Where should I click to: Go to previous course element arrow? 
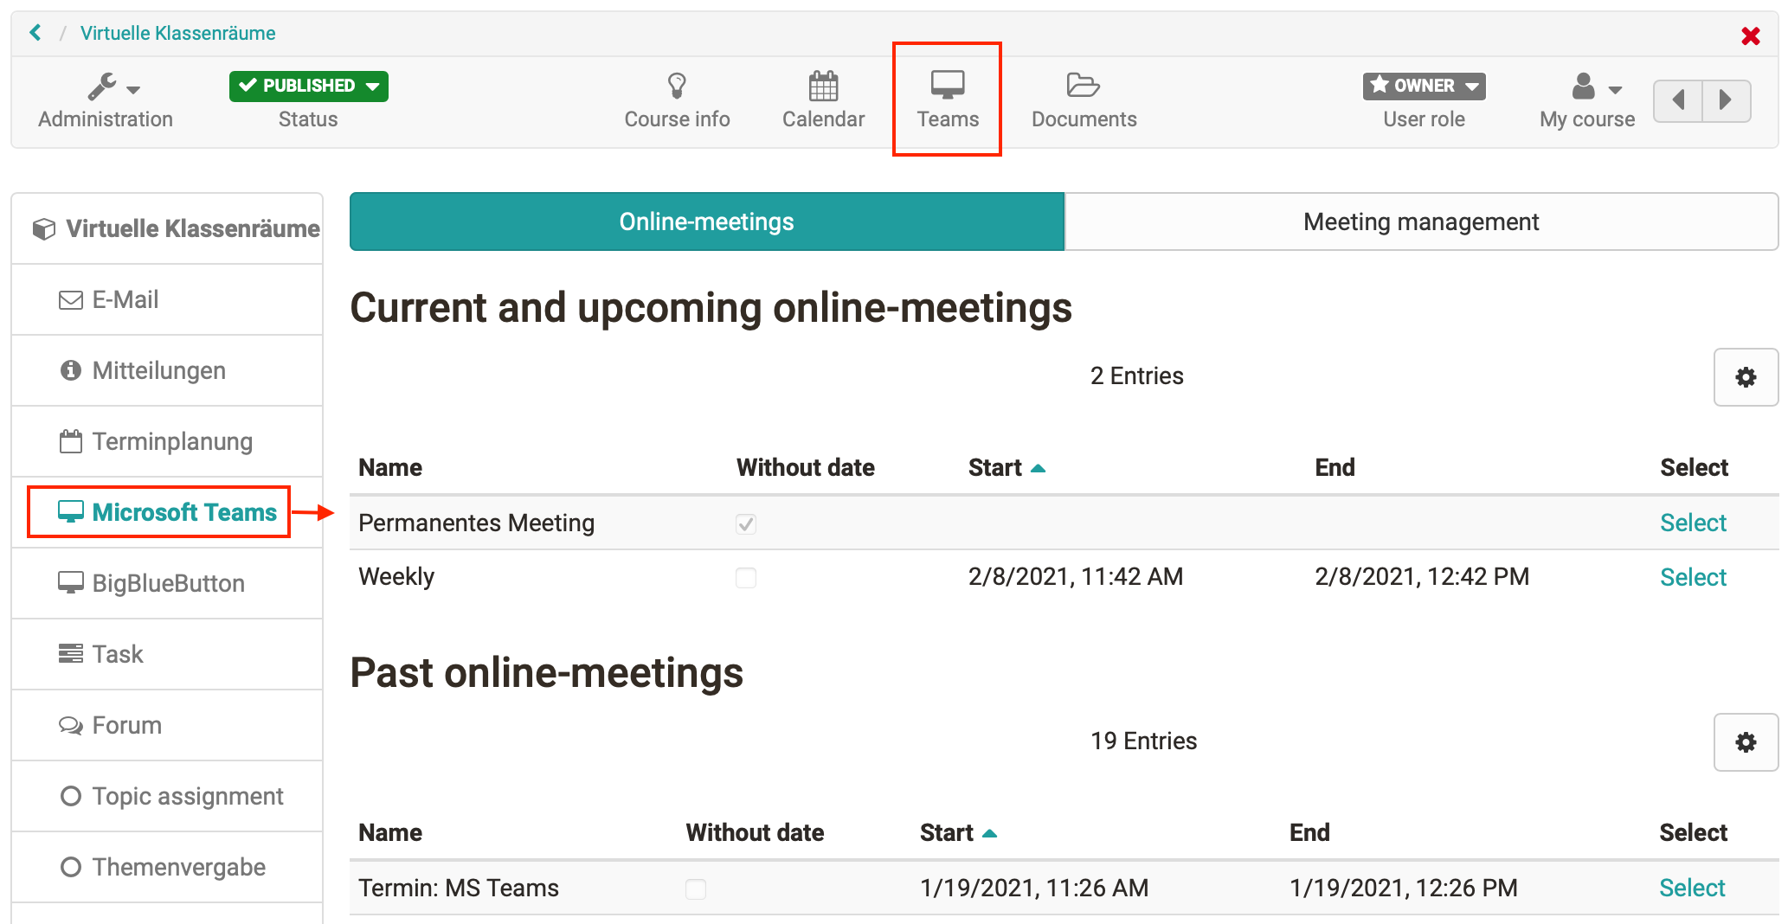pos(1678,100)
